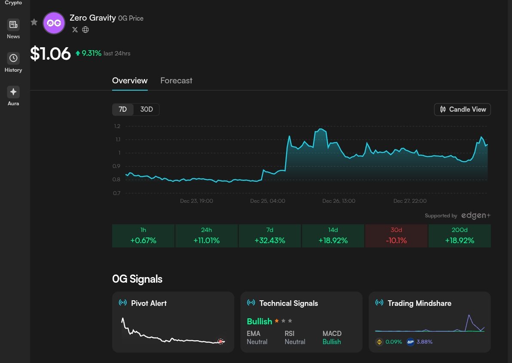
Task: Select the 7D chart range
Action: pyautogui.click(x=123, y=109)
